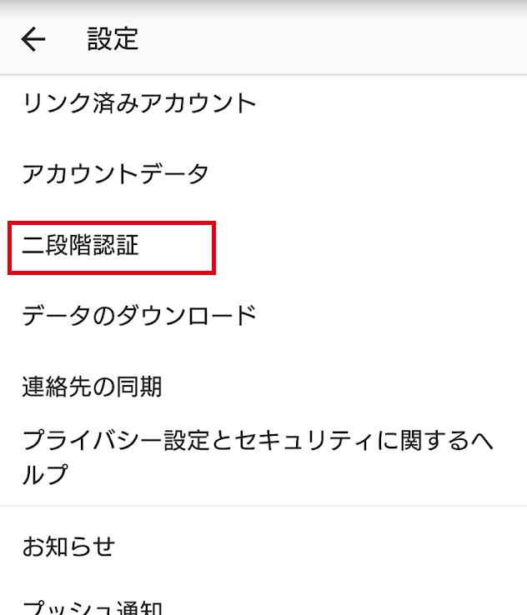The height and width of the screenshot is (615, 527).
Task: Click the announcements row below the divider
Action: coord(68,547)
